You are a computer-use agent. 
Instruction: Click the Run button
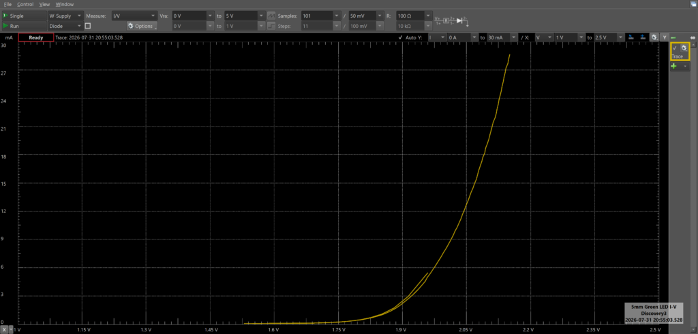click(23, 27)
